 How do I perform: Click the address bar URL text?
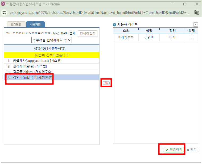coord(100,13)
